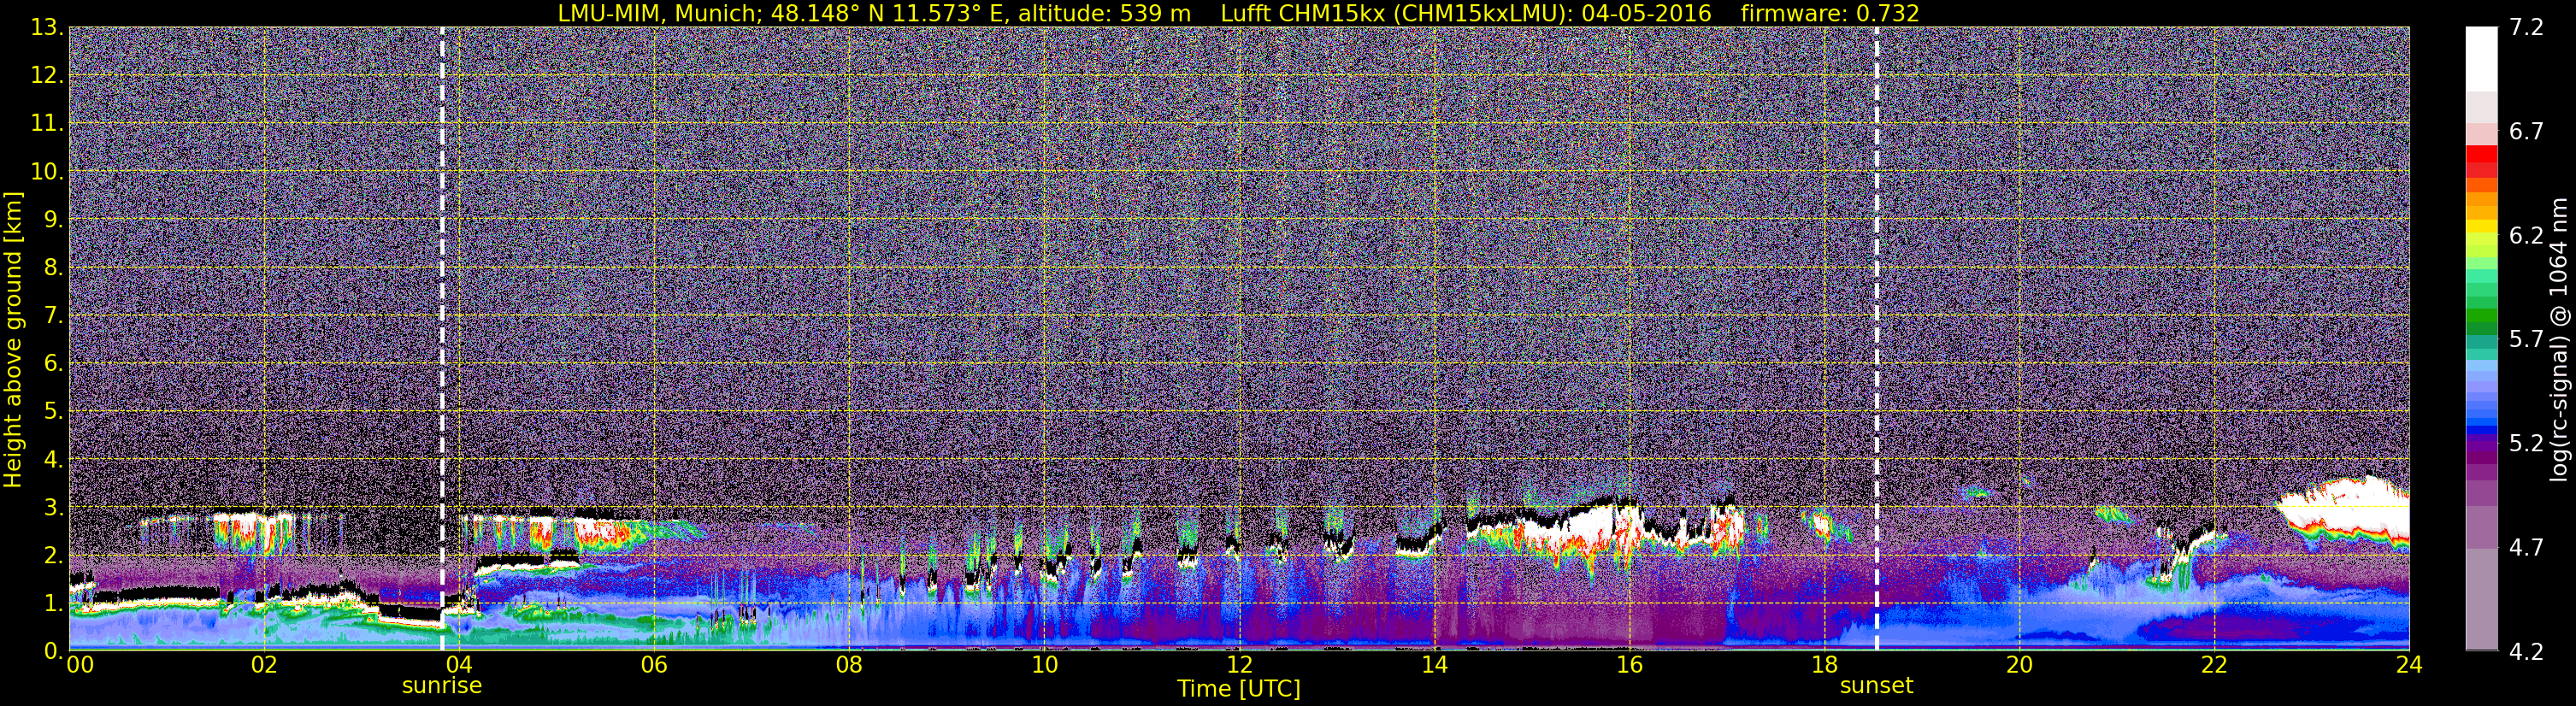Click the height tick label 10

(46, 171)
